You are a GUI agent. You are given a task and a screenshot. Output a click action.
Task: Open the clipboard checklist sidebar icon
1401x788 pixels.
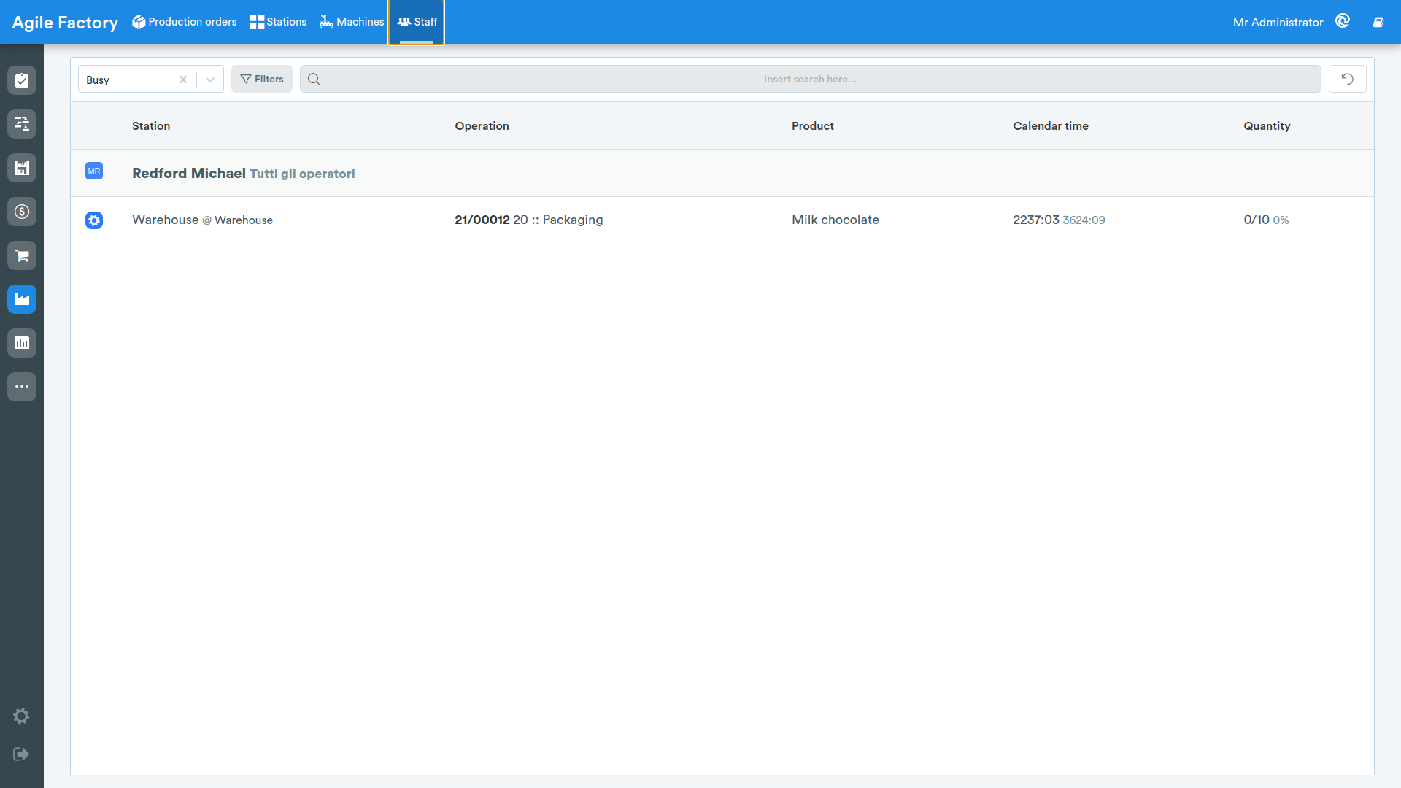pyautogui.click(x=22, y=80)
